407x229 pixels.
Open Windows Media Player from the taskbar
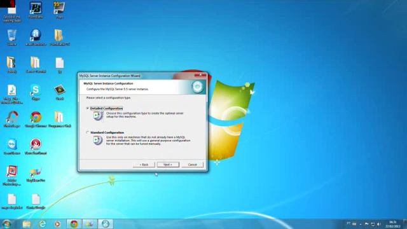pos(57,224)
